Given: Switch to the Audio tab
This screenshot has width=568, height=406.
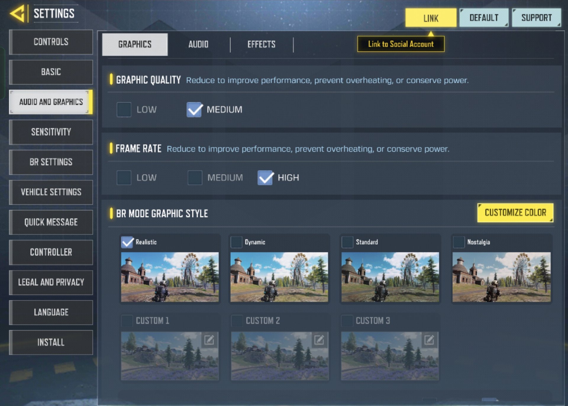Looking at the screenshot, I should tap(199, 44).
